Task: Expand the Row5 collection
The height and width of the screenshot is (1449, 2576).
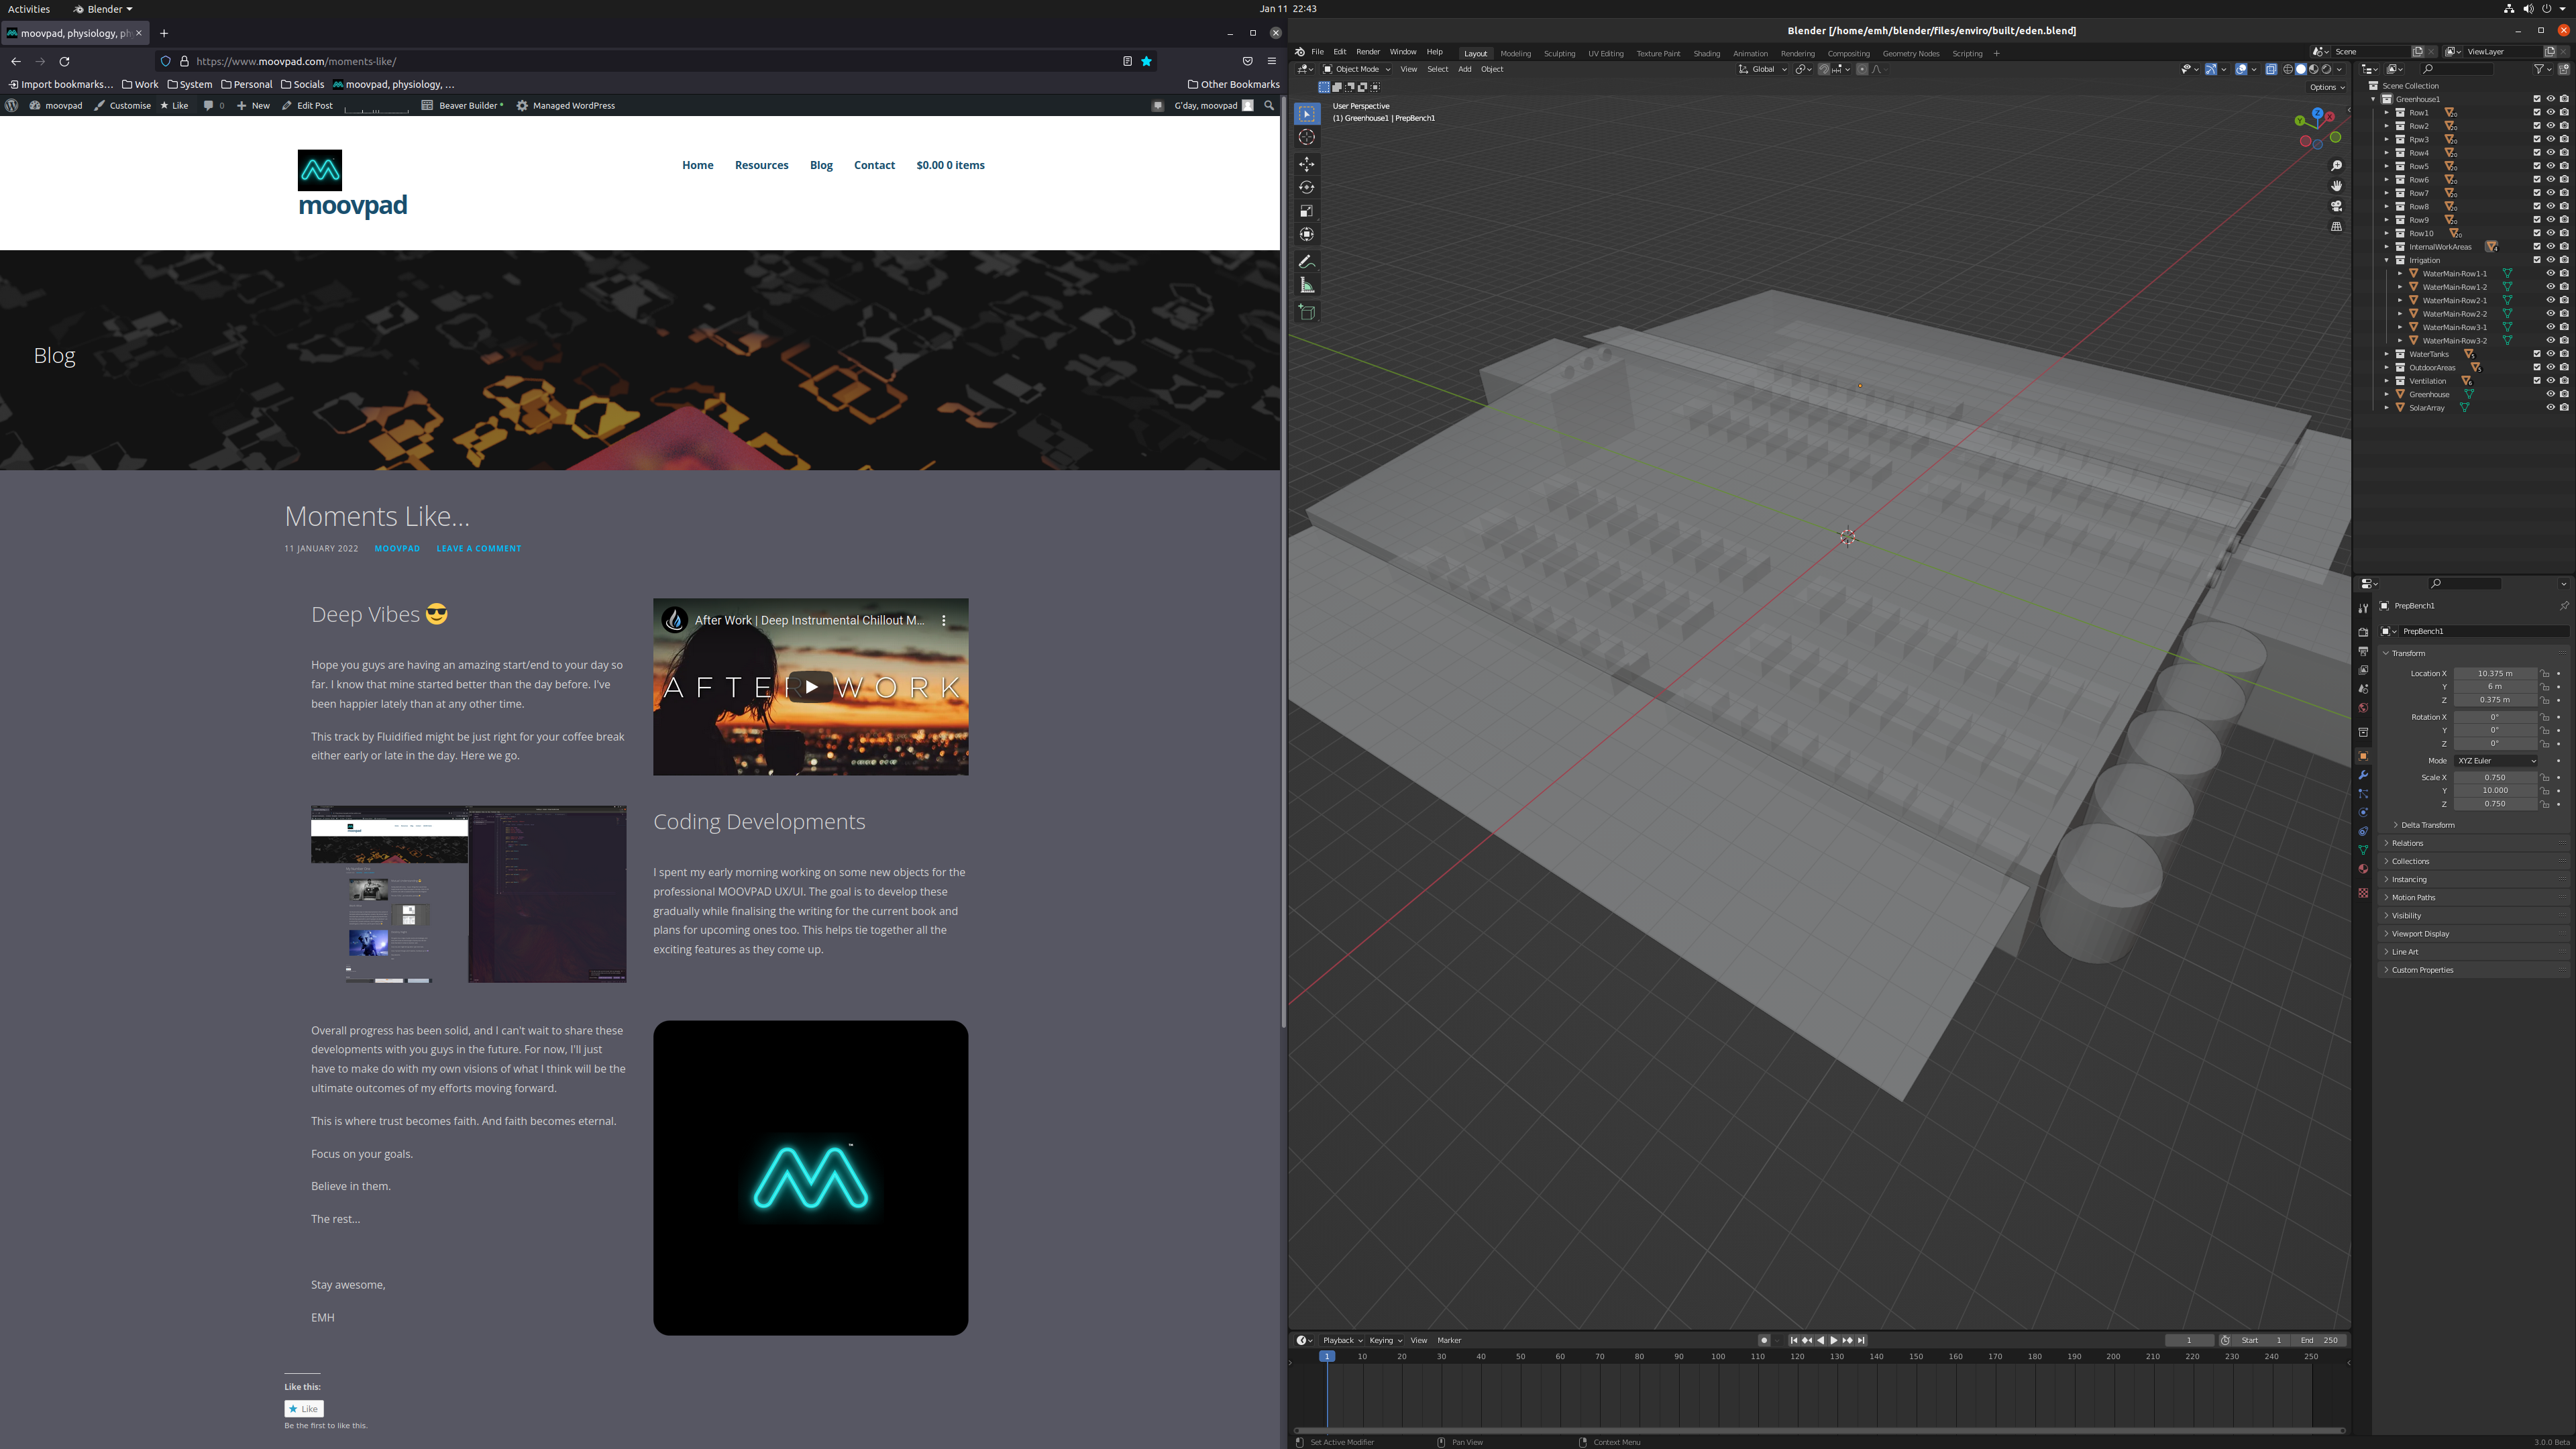Action: [2387, 166]
